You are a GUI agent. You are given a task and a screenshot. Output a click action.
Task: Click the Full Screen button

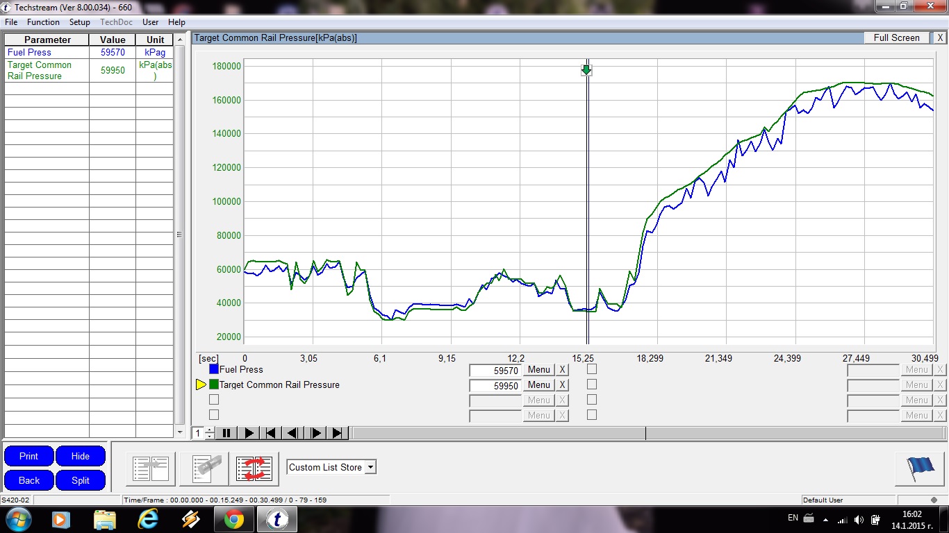(896, 38)
